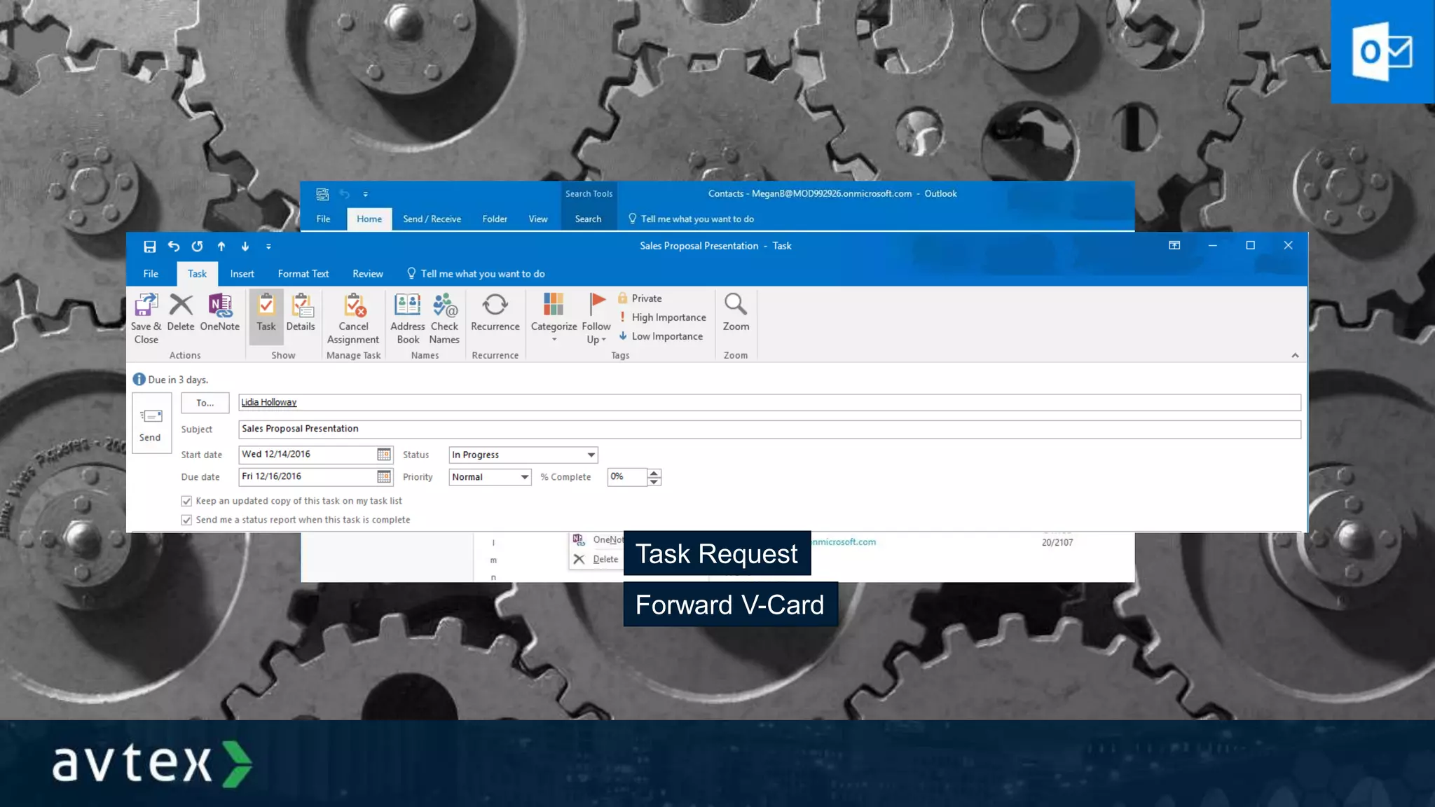This screenshot has height=807, width=1435.
Task: Open the Address Book
Action: click(408, 318)
